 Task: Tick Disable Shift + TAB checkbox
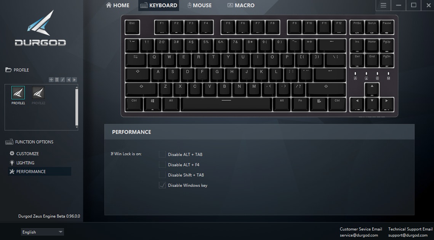coord(162,175)
